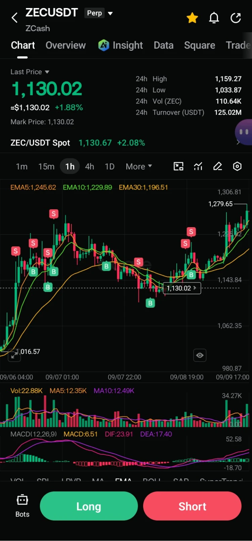
Task: Tap the MA5:12.35K volume label
Action: [68, 391]
